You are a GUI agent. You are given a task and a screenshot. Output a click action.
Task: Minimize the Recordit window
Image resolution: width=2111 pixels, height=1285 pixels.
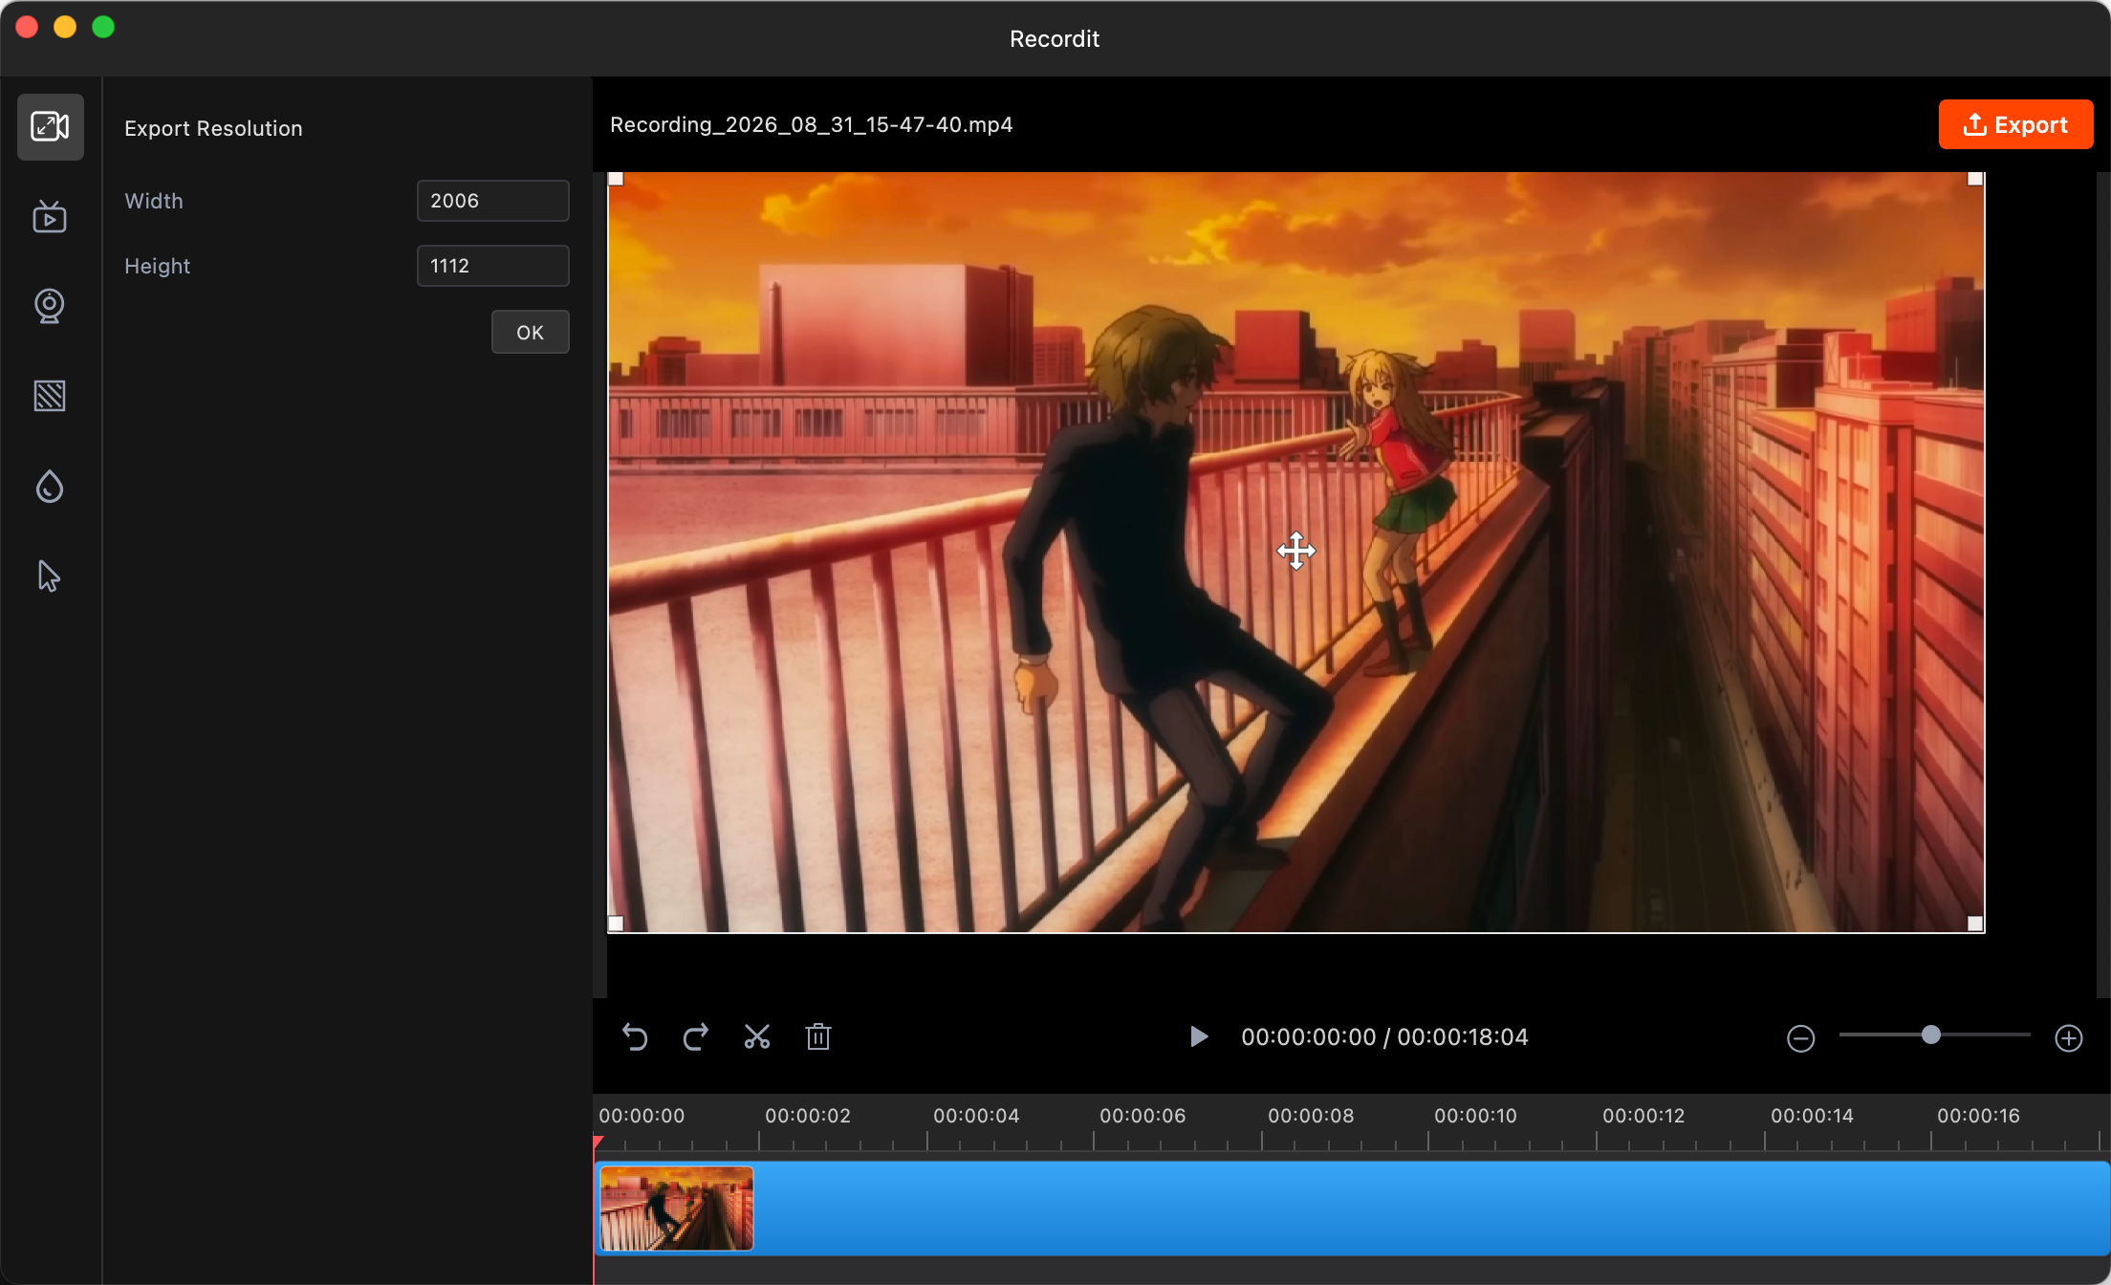(65, 27)
